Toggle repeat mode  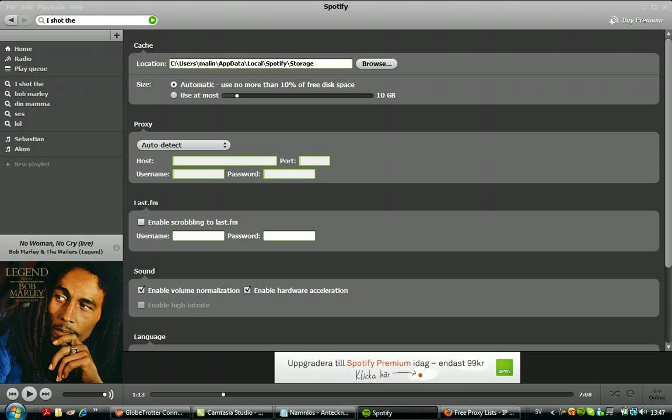pos(631,394)
